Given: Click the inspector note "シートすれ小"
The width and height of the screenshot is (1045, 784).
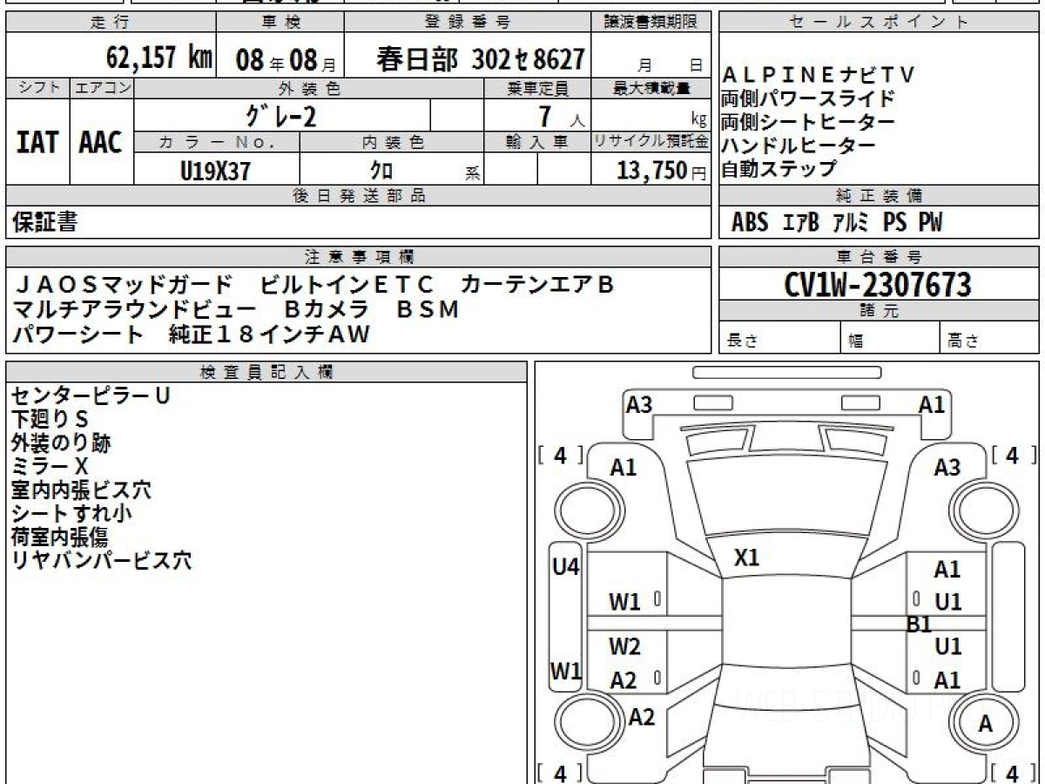Looking at the screenshot, I should (x=71, y=514).
